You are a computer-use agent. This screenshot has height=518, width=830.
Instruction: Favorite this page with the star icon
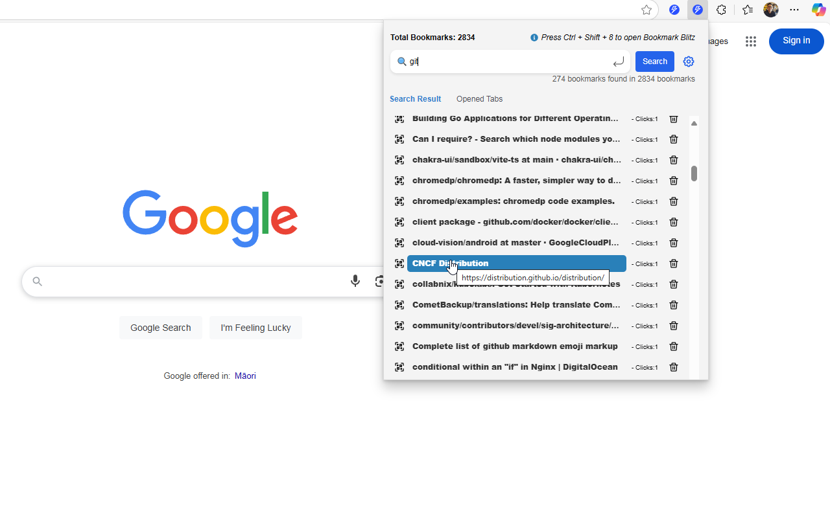pos(646,10)
